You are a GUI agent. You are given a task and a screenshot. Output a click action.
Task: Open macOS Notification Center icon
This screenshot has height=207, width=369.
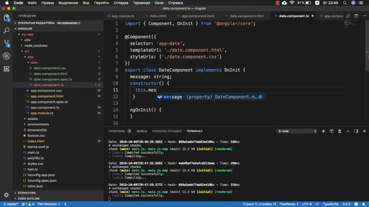(361, 3)
